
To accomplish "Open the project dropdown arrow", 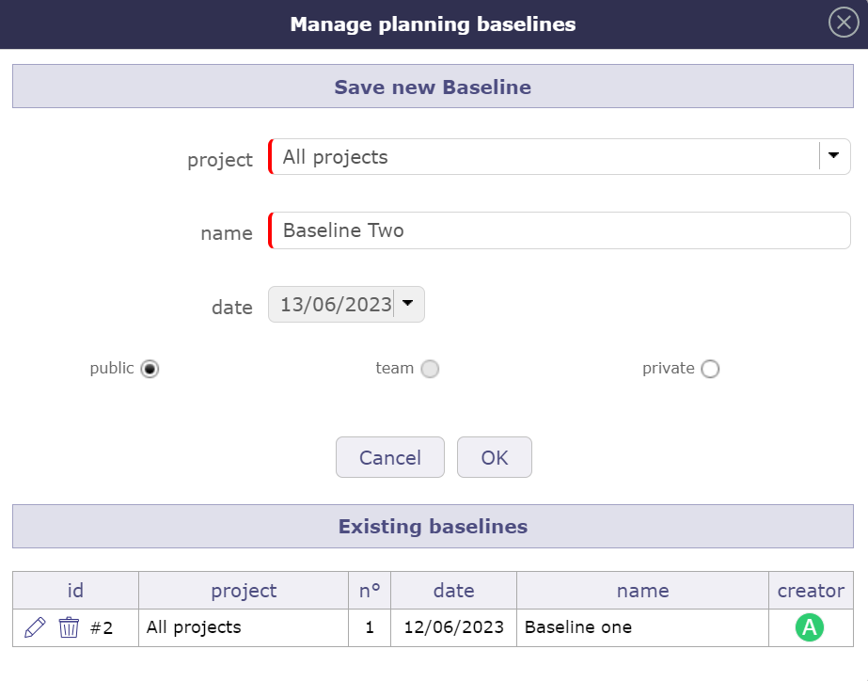I will (833, 156).
